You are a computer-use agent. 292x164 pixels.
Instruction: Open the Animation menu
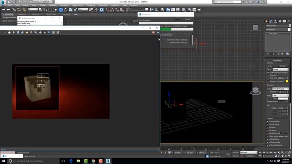coord(64,5)
